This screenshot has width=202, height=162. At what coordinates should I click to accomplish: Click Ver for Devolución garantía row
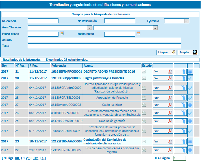click(163, 121)
